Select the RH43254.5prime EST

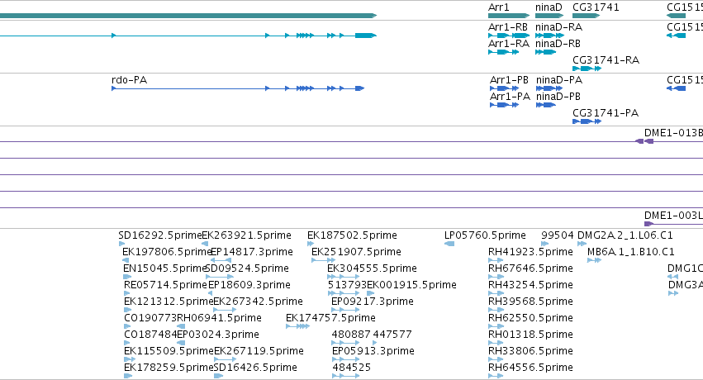click(530, 285)
